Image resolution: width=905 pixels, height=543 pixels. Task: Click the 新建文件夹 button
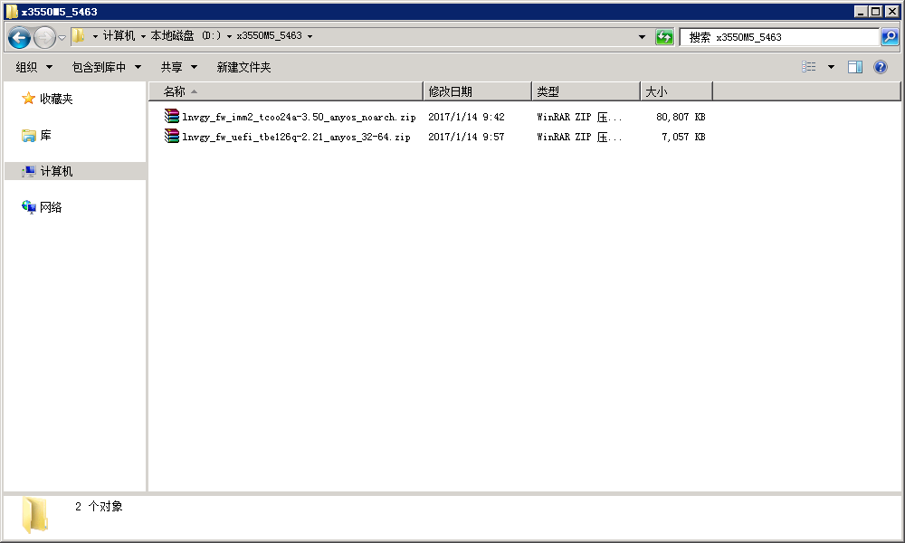[x=243, y=67]
